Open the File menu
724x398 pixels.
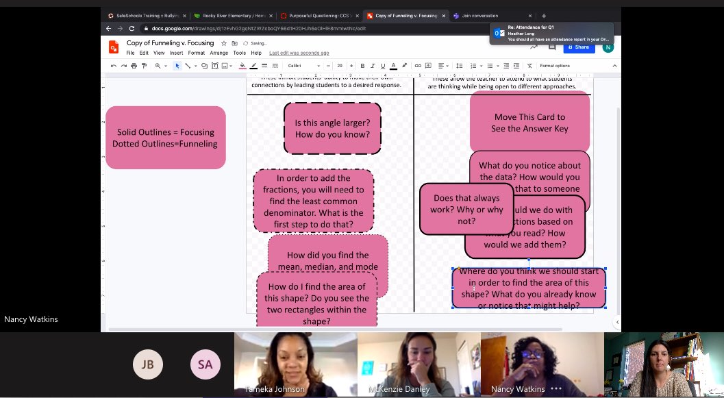click(130, 53)
